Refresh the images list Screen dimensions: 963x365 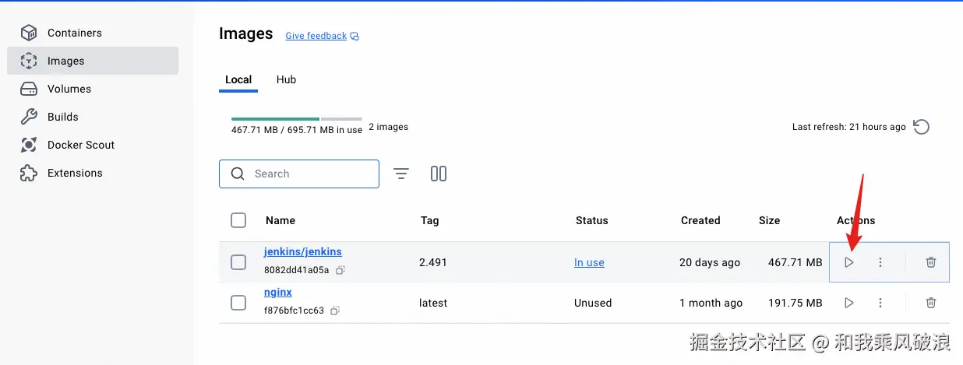click(x=922, y=127)
